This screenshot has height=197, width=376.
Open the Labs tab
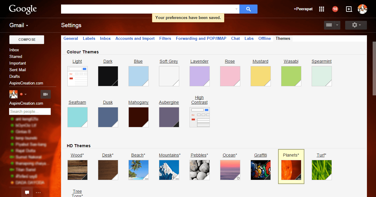(x=249, y=38)
